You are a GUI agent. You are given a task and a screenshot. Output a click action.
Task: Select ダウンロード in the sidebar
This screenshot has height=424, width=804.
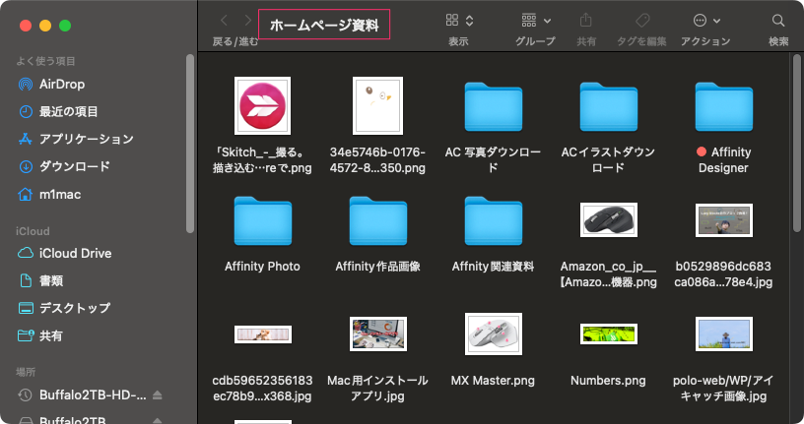point(74,166)
